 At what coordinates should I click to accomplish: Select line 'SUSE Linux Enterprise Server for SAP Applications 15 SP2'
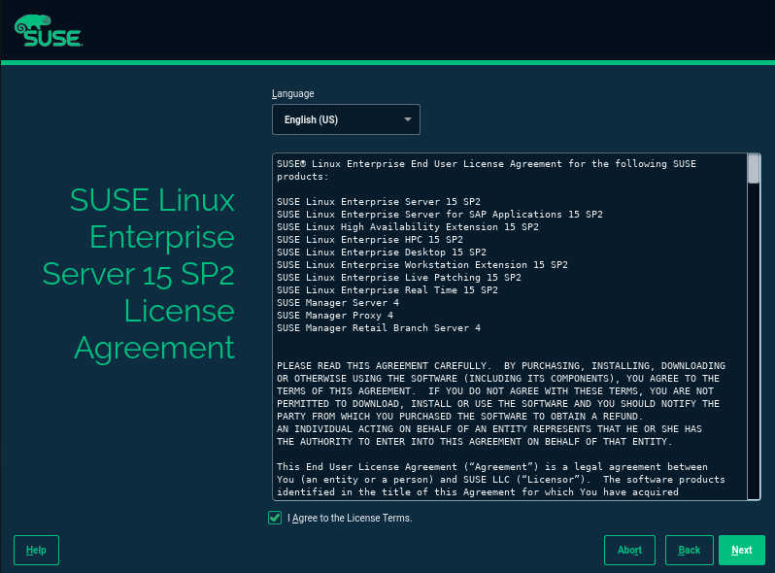[x=440, y=214]
